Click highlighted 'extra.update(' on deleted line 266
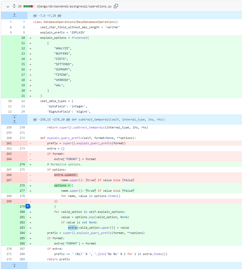 65,175
